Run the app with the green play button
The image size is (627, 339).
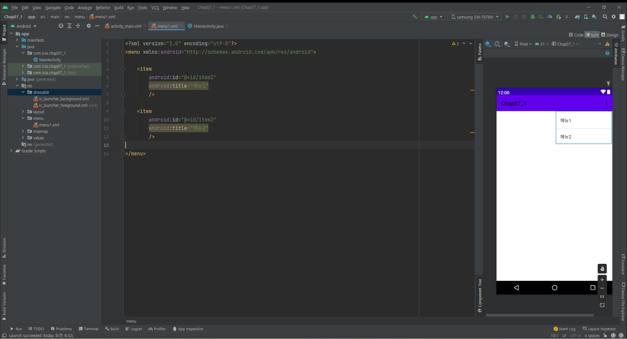507,17
